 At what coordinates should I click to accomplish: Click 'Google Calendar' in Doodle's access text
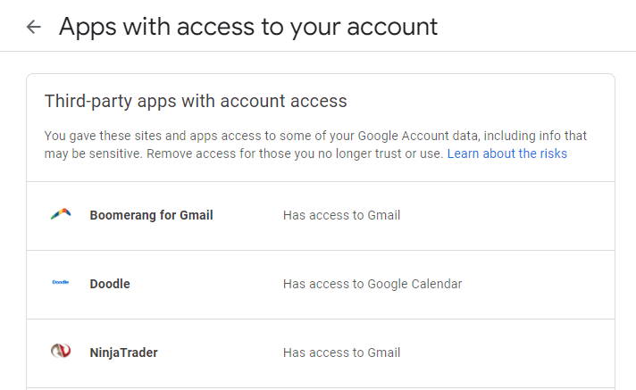coord(414,284)
